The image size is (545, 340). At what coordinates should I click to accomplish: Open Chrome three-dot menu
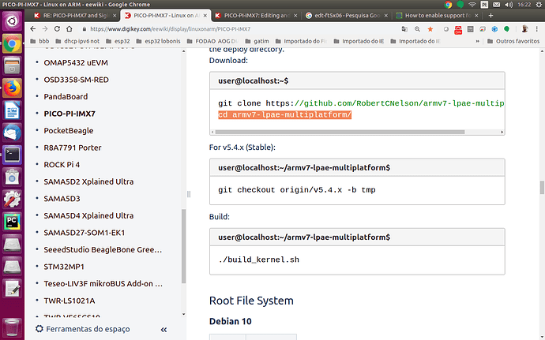coord(537,29)
